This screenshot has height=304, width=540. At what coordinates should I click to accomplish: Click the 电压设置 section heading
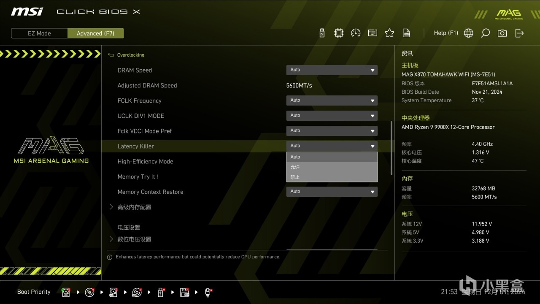click(x=129, y=227)
